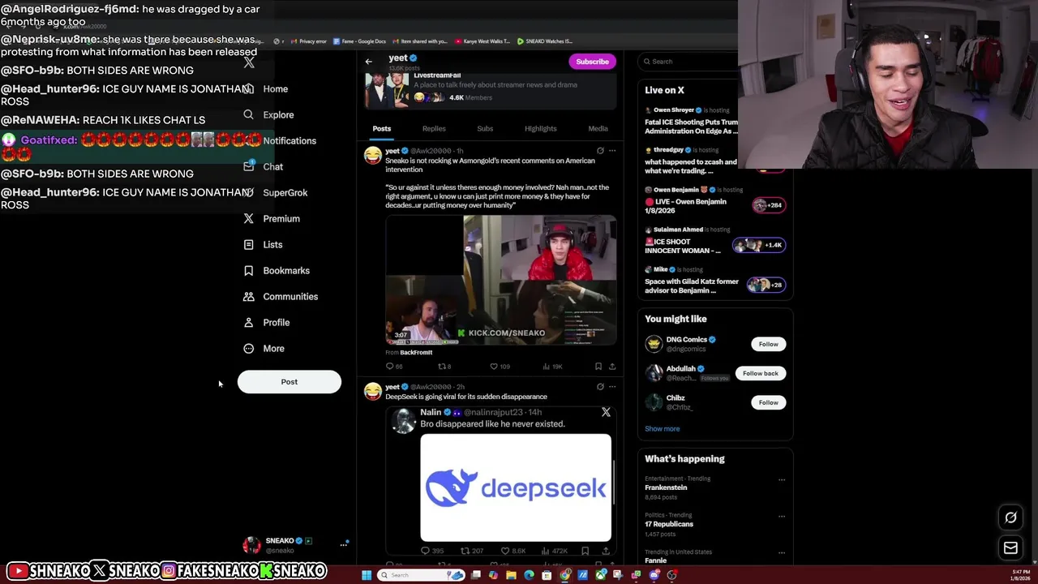Show more suggested accounts
The image size is (1038, 584).
663,429
